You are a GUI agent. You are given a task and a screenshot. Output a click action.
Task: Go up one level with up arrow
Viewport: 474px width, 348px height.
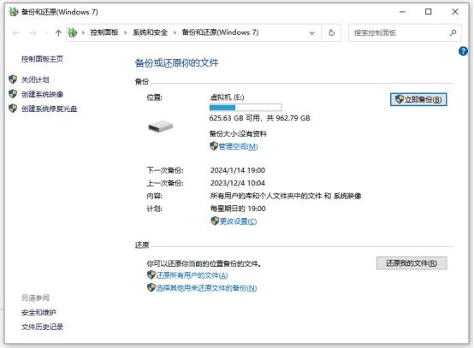(x=58, y=32)
